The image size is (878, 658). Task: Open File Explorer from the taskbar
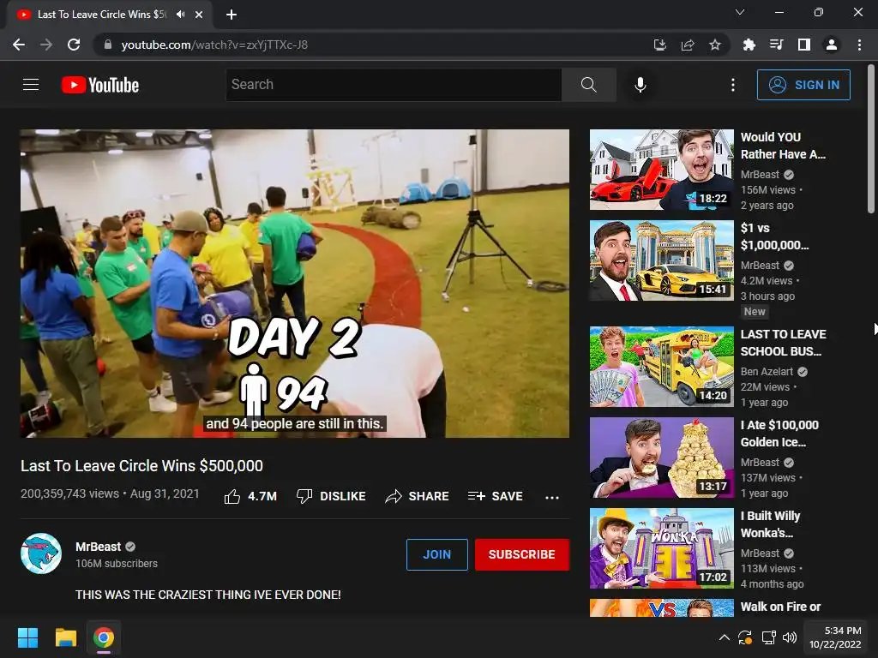[x=65, y=637]
